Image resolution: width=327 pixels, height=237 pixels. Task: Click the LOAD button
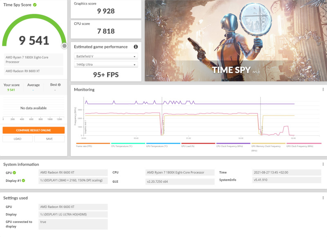(18, 139)
